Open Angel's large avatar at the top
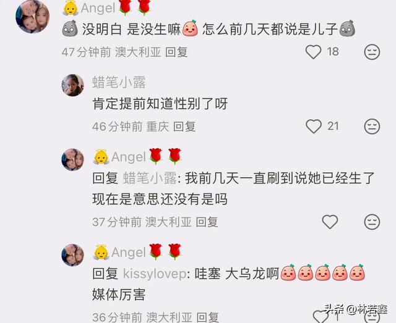This screenshot has height=323, width=396. click(x=32, y=17)
